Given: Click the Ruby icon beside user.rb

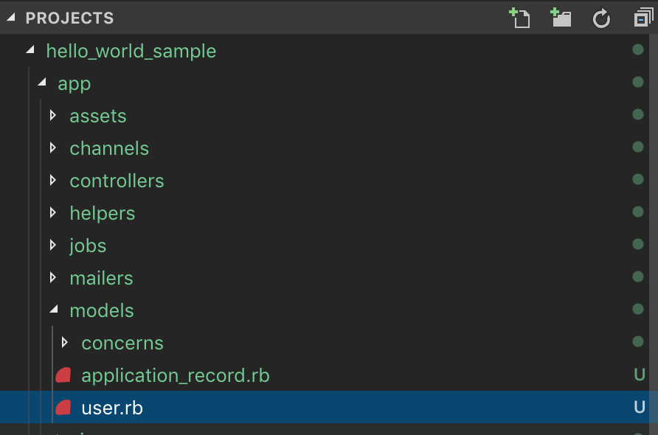Looking at the screenshot, I should 63,407.
